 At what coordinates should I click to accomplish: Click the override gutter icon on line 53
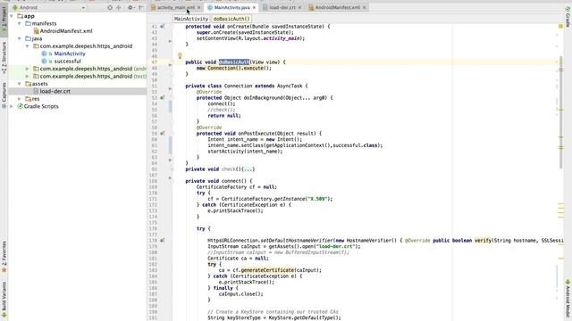pos(163,97)
